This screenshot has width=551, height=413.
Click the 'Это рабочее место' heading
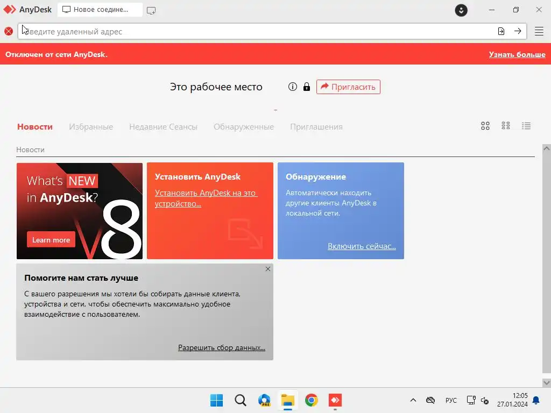(x=216, y=87)
